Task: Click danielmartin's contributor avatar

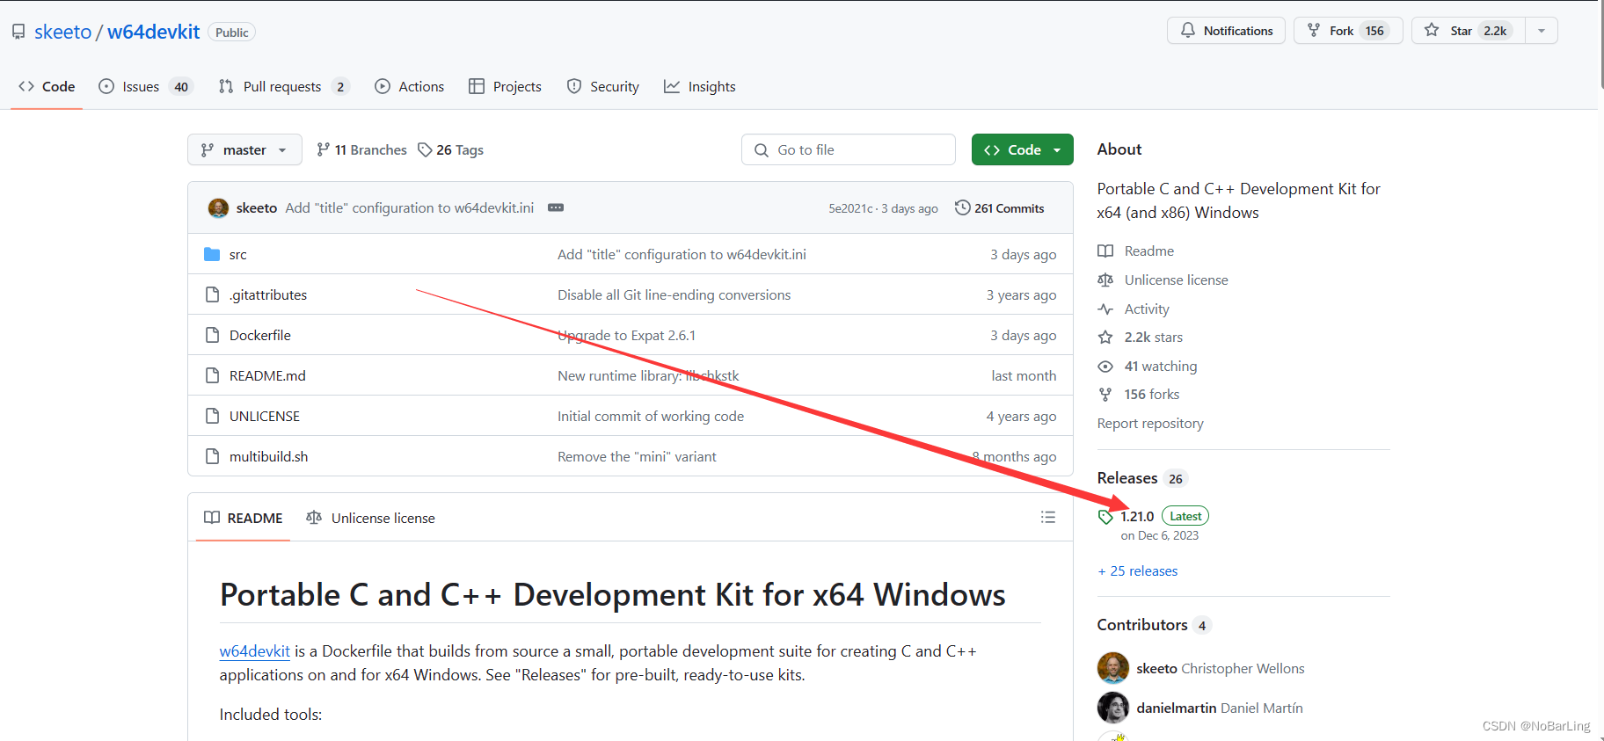Action: tap(1113, 708)
